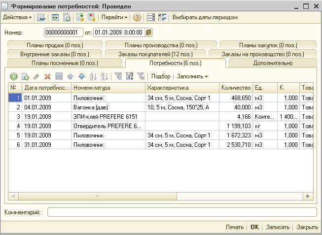Click the OK button

(x=254, y=227)
